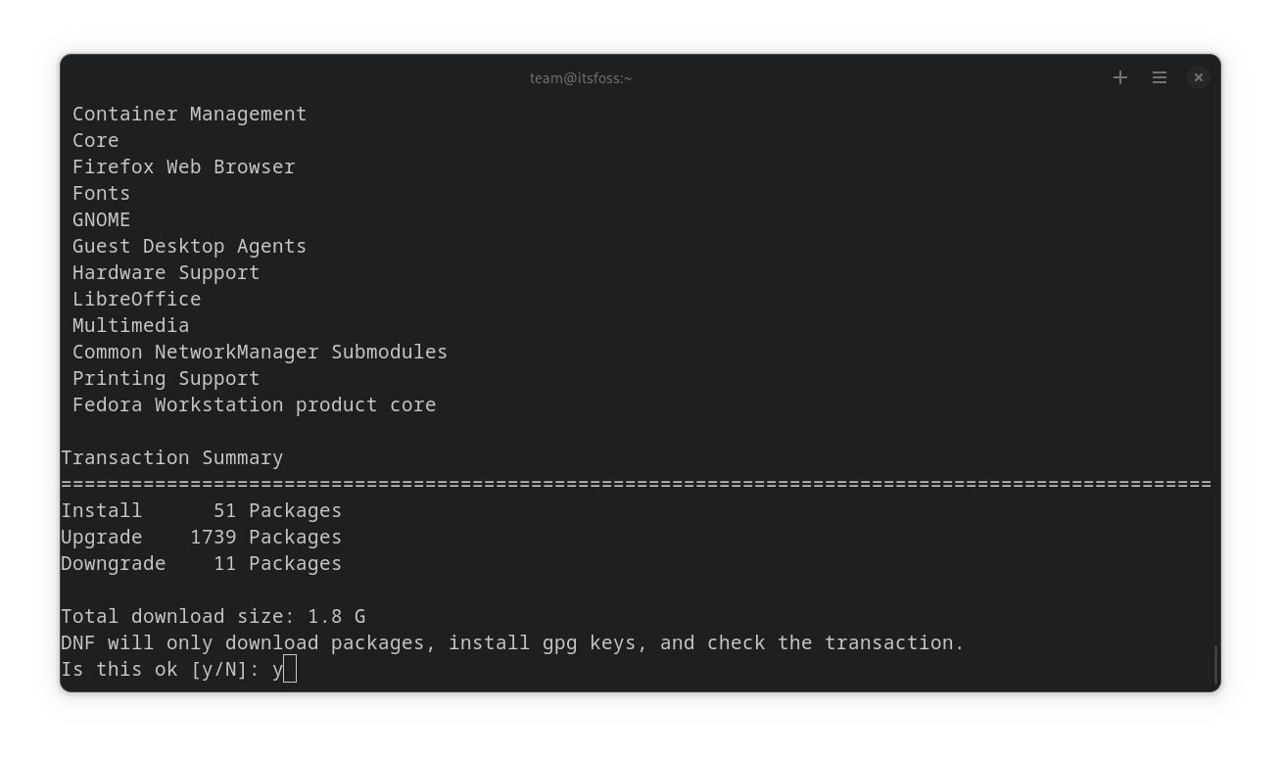Click the 'Printing Support' line
Screen dimensions: 1281x758
tap(166, 379)
